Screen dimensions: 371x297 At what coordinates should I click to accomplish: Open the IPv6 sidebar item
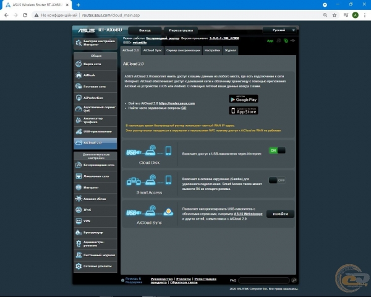pyautogui.click(x=95, y=210)
